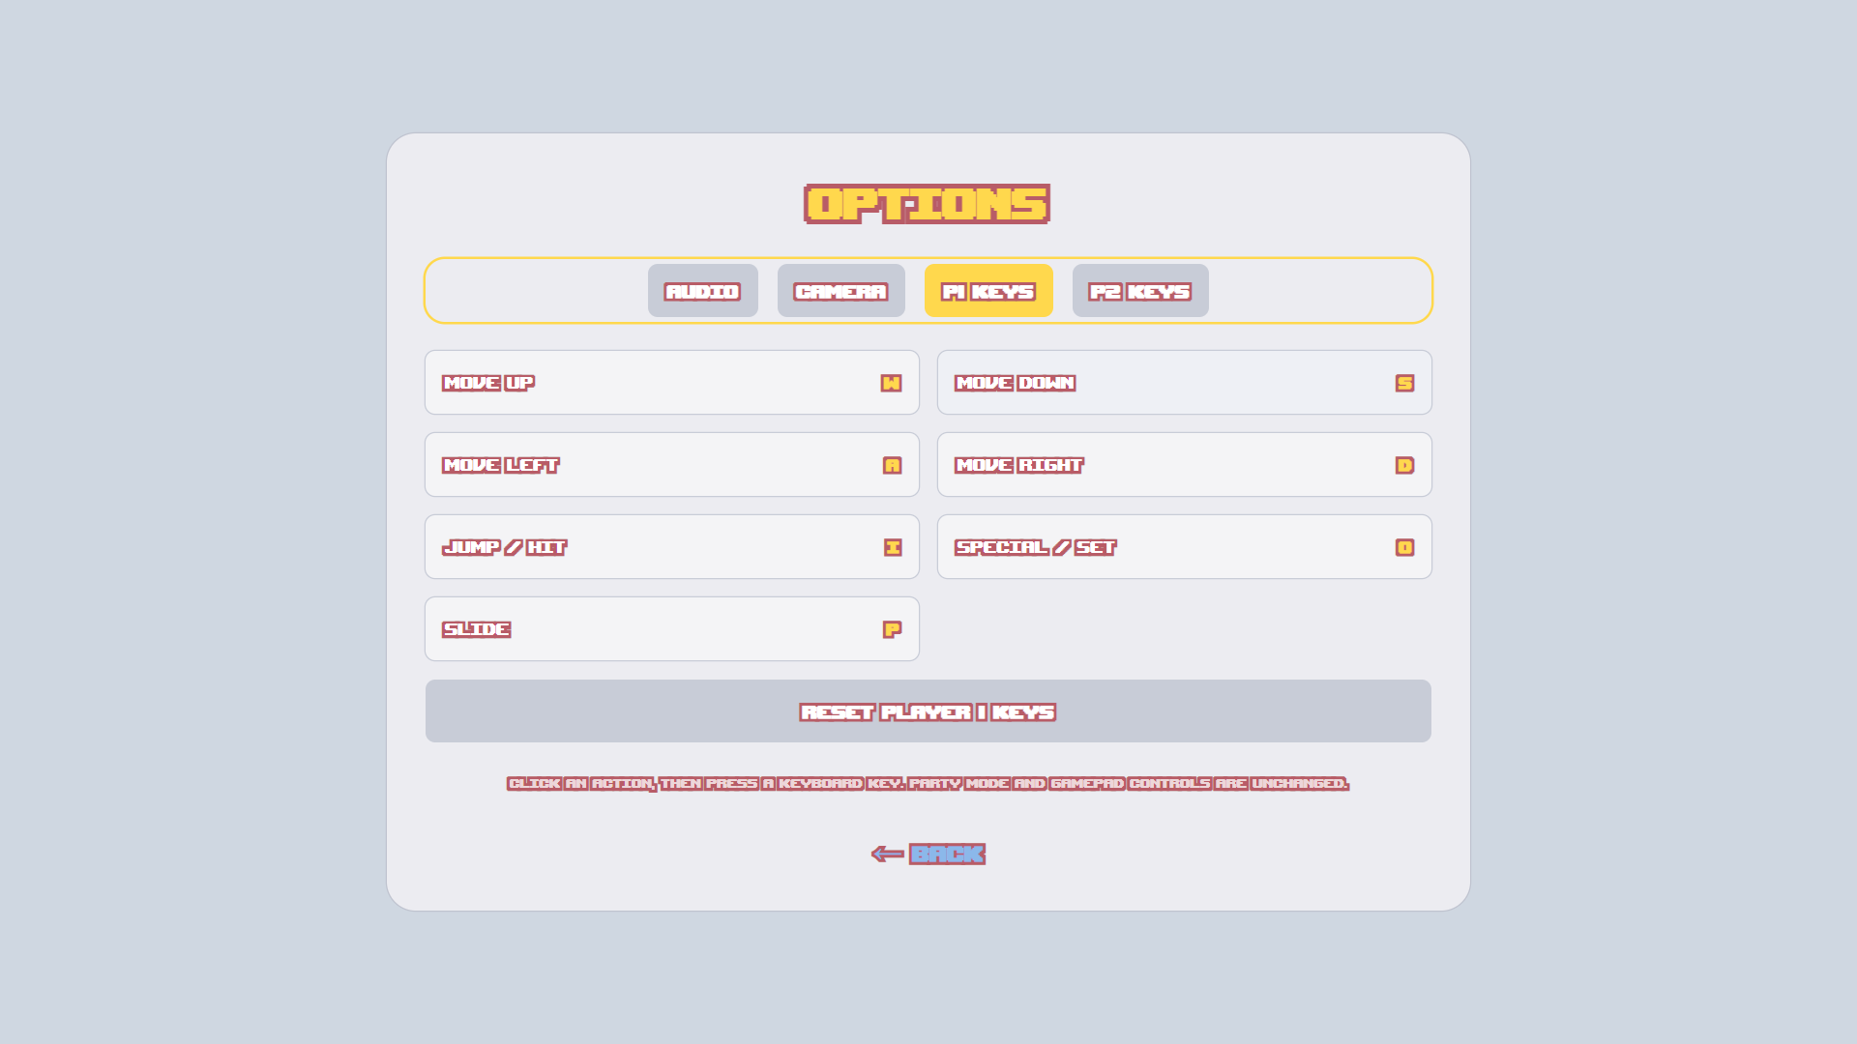Click the Back link text
The image size is (1857, 1044).
pos(947,854)
